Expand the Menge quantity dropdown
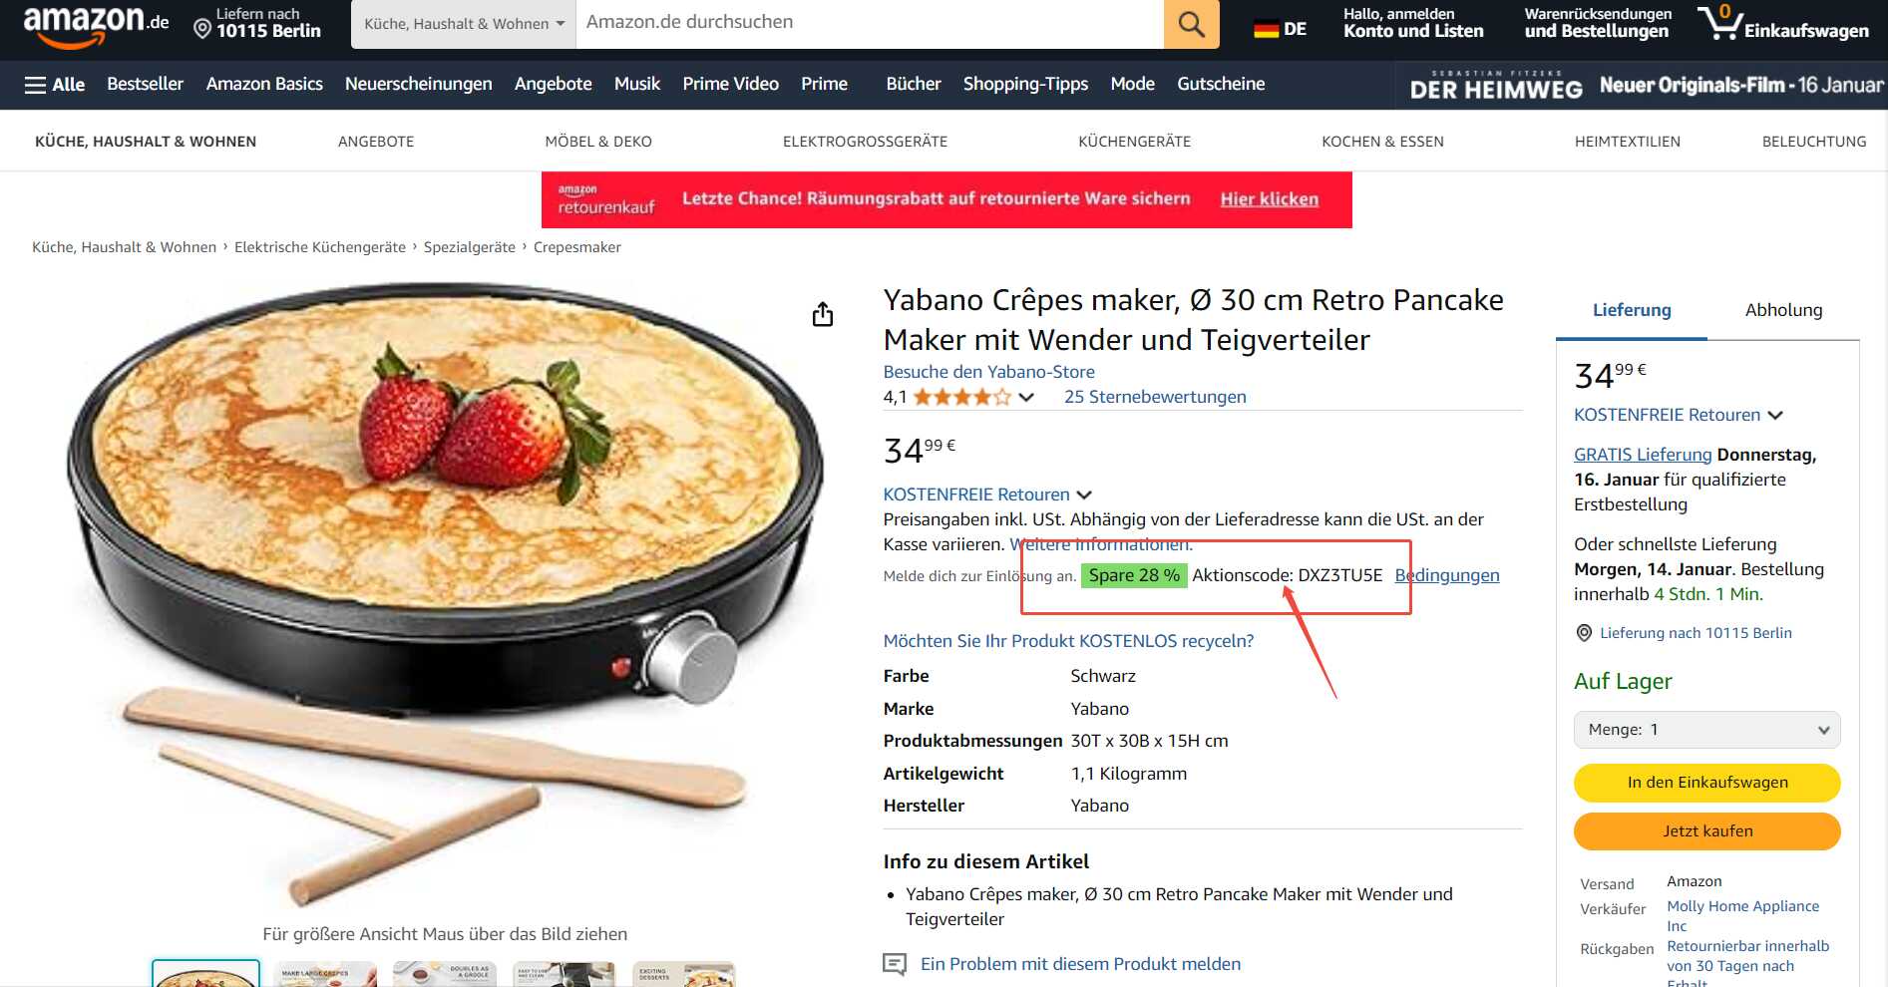Screen dimensions: 1888x987 pyautogui.click(x=1706, y=730)
